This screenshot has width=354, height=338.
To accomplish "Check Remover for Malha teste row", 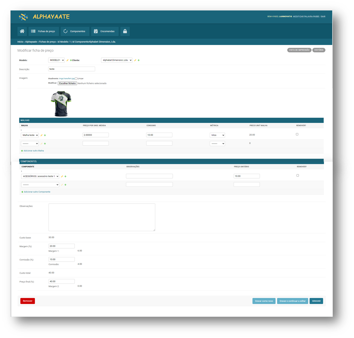I will pyautogui.click(x=297, y=134).
